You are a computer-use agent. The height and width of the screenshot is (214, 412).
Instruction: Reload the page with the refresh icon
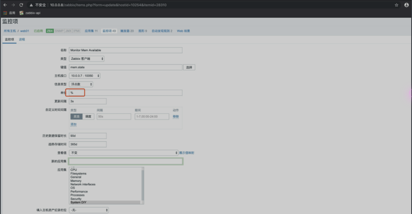tap(21, 5)
